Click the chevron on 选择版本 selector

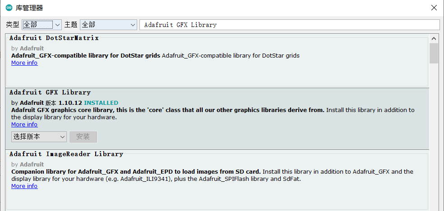click(x=63, y=137)
